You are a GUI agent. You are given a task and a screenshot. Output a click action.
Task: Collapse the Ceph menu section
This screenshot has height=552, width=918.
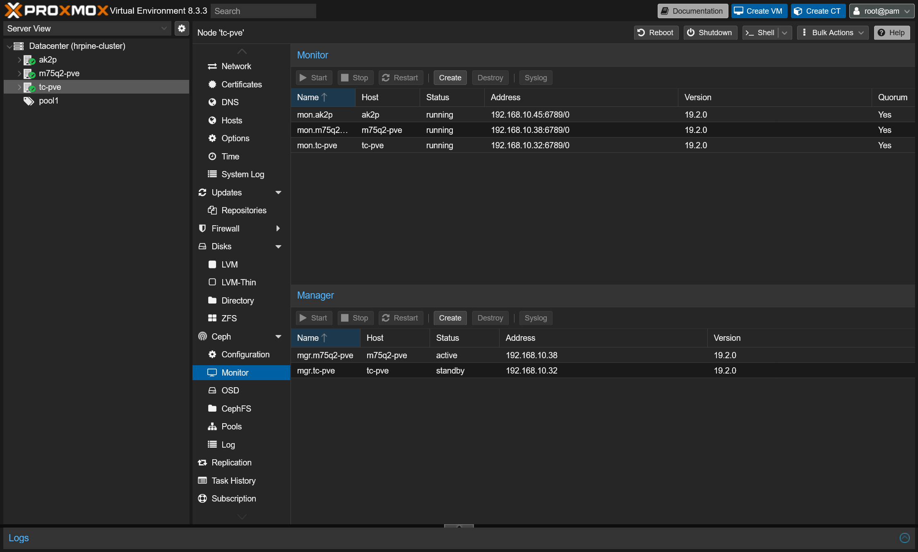(279, 337)
